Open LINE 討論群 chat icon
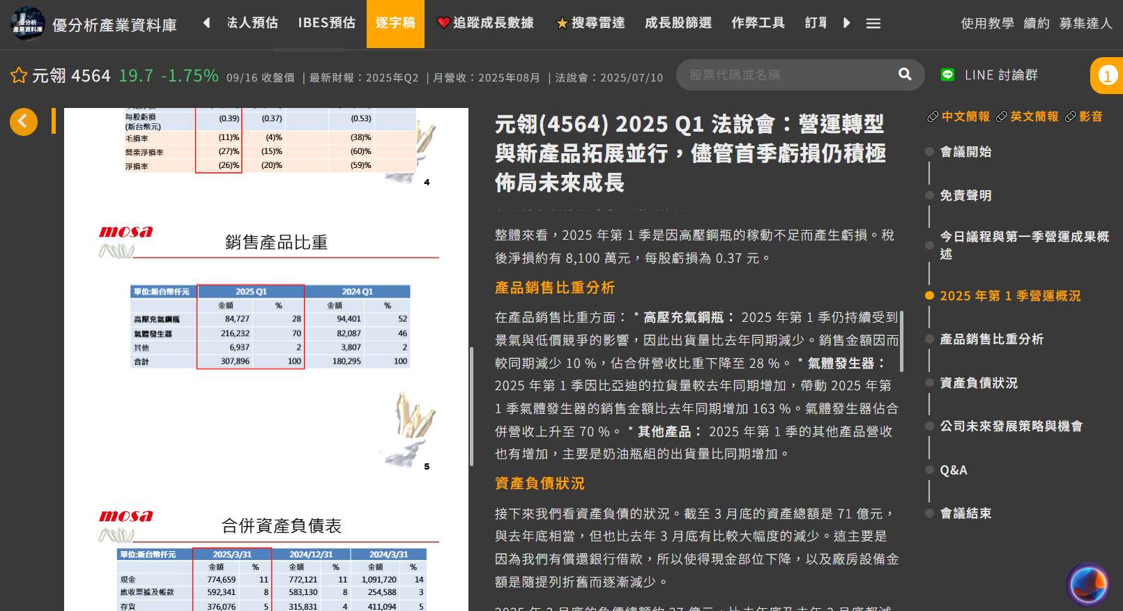 [x=947, y=75]
